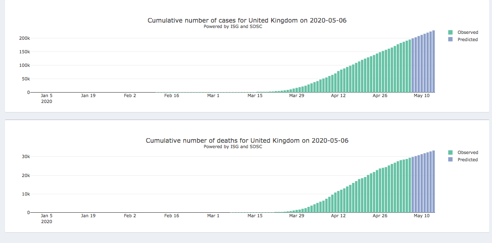The height and width of the screenshot is (243, 492).
Task: Click 'Powered by ISG and SDSC' under deaths title
Action: tap(233, 146)
